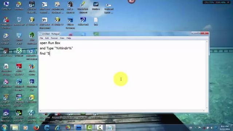Image resolution: width=233 pixels, height=131 pixels.
Task: Open the Help menu in Notepad
Action: (x=69, y=38)
